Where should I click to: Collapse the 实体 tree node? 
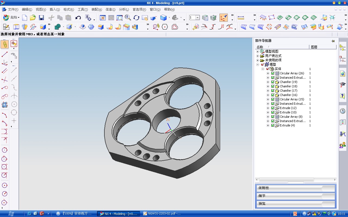pos(263,69)
